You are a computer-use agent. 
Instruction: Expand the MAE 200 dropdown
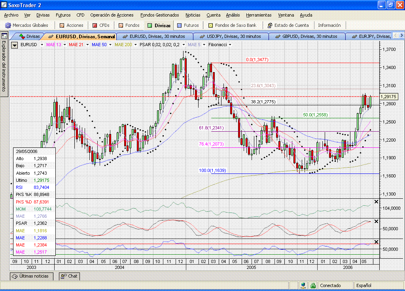pos(135,45)
